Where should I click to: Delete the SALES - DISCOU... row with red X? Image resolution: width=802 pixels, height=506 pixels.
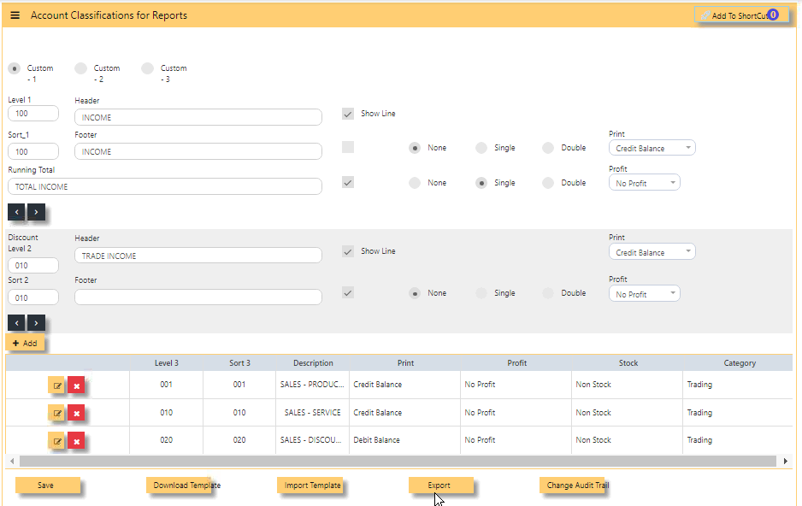(x=76, y=441)
